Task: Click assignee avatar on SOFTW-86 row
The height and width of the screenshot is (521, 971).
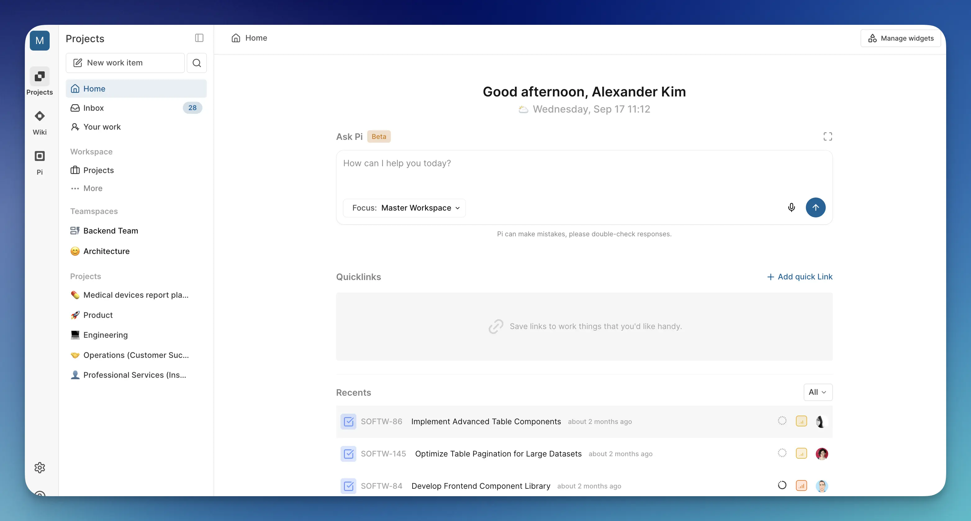Action: [822, 421]
